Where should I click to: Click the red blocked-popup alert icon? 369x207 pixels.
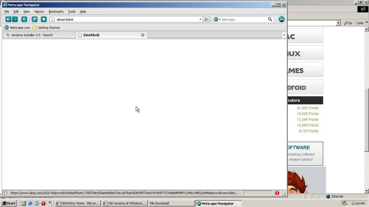pyautogui.click(x=277, y=193)
